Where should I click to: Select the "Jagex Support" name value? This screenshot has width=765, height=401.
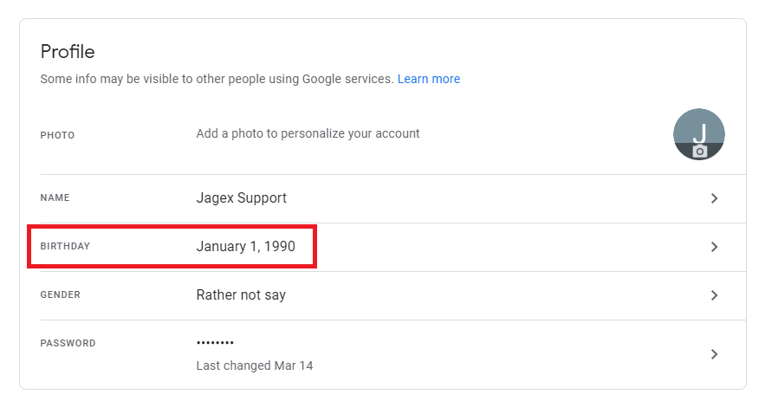click(242, 198)
